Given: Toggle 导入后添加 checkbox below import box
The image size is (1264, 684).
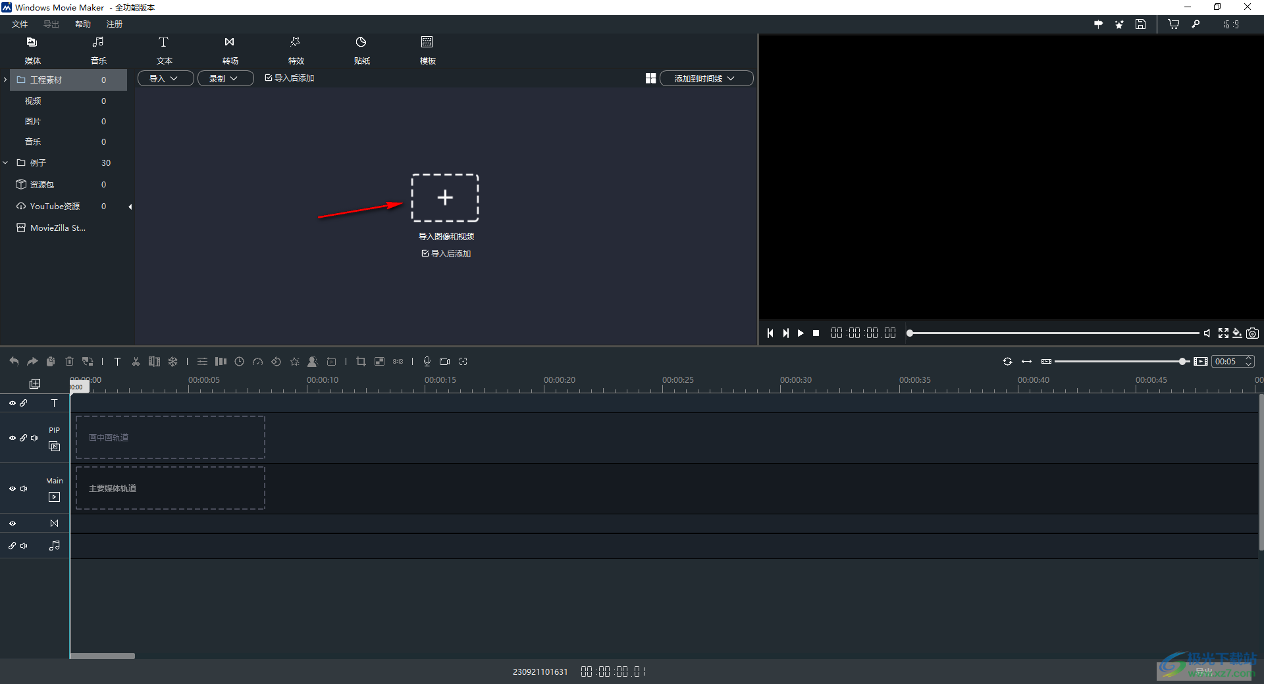Looking at the screenshot, I should [425, 253].
